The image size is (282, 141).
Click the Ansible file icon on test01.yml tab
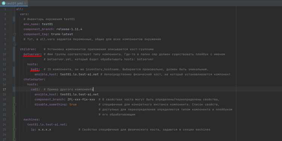pyautogui.click(x=3, y=3)
